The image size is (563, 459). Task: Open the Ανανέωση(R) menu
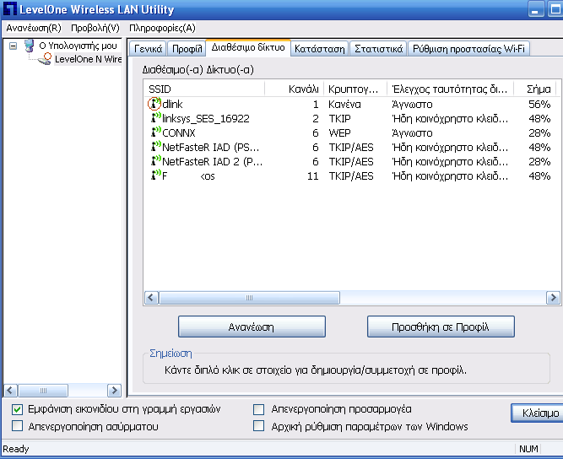[x=34, y=28]
